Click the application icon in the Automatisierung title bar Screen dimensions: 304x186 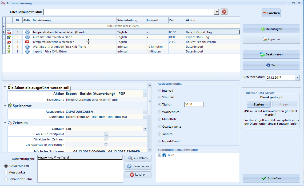[x=3, y=3]
